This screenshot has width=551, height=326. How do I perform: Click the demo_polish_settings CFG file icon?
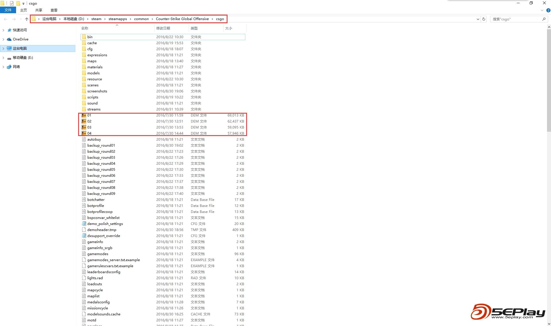click(x=84, y=224)
